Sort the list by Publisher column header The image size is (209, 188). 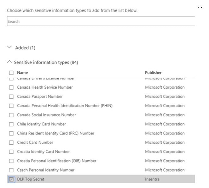153,73
